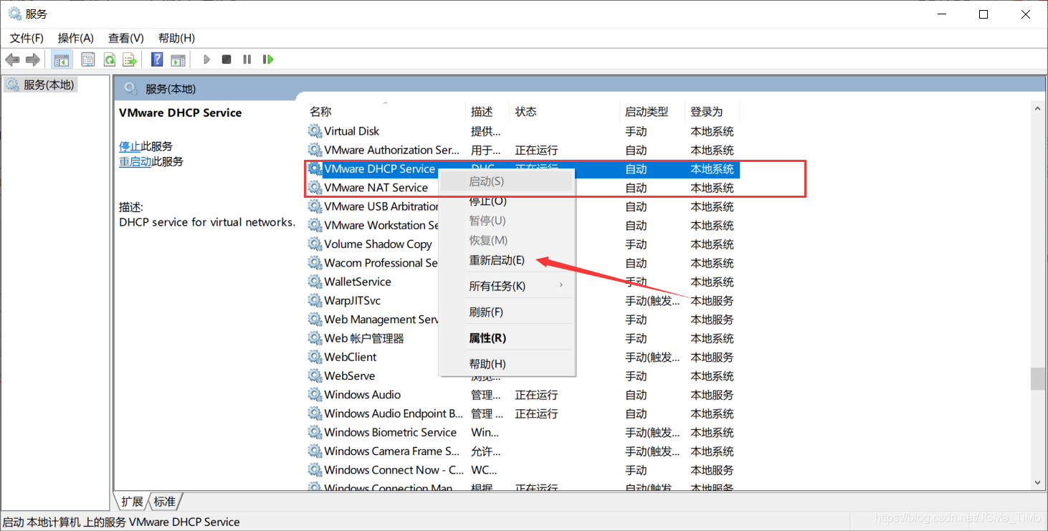Select the Windows Audio Endpoint Builder row
Viewport: 1048px width, 531px height.
coord(523,413)
